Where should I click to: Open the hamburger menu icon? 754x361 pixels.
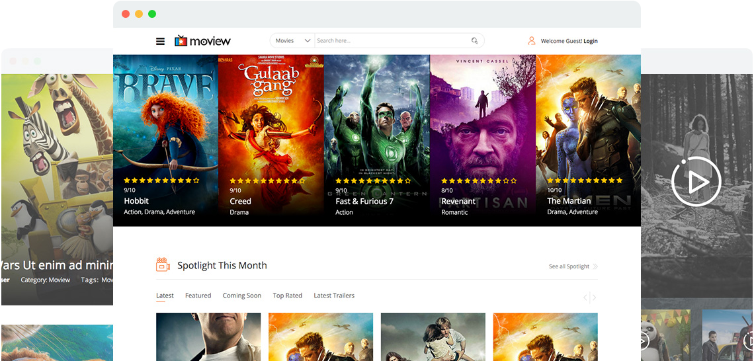point(160,42)
